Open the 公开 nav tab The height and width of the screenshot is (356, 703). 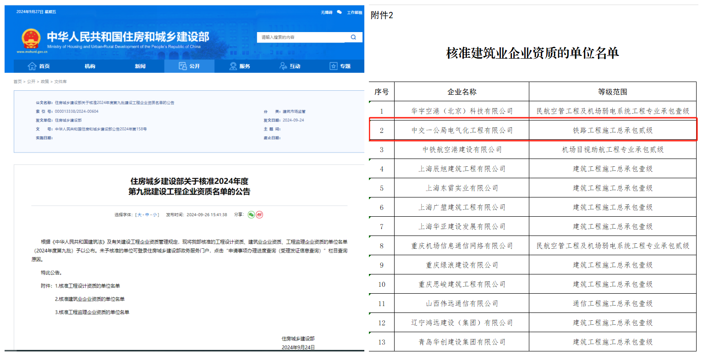(189, 66)
